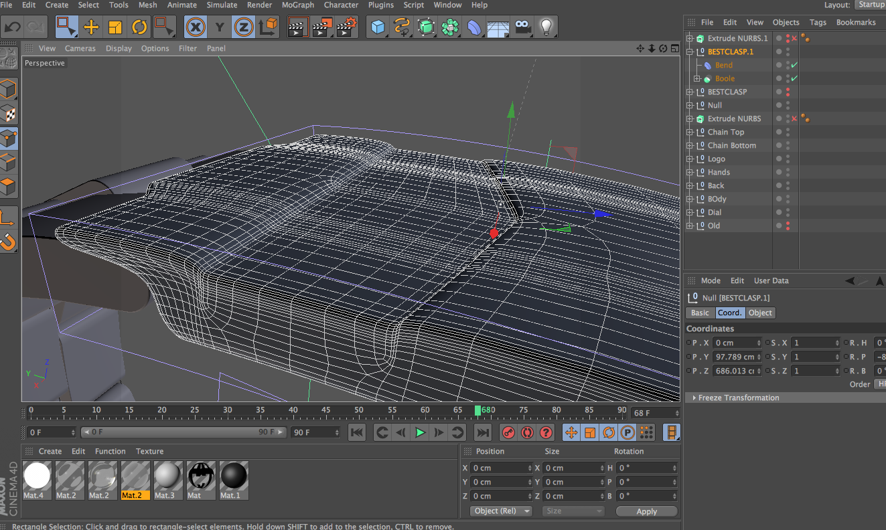
Task: Click the current frame 68 F field
Action: pos(655,413)
